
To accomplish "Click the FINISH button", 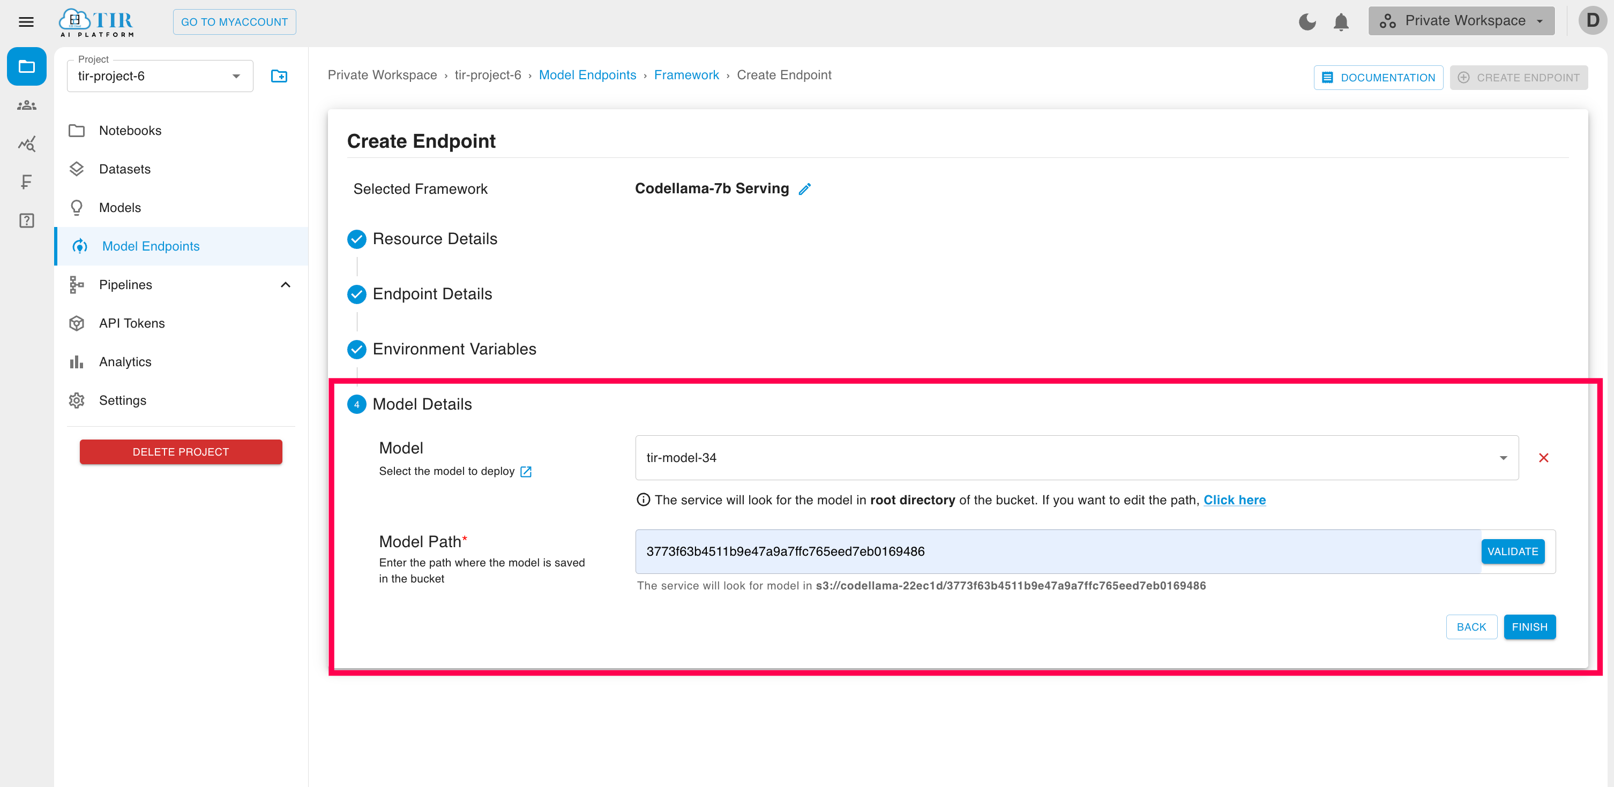I will [1529, 627].
